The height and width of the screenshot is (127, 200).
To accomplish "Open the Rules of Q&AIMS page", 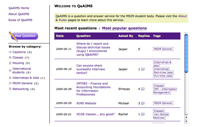I will pos(20,20).
